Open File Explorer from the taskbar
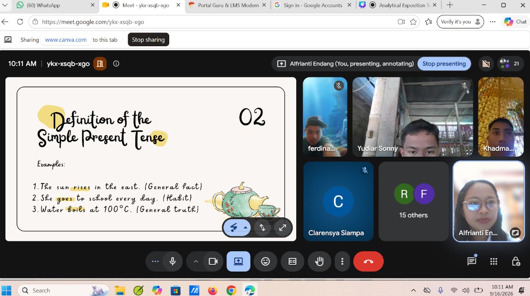 tap(120, 290)
